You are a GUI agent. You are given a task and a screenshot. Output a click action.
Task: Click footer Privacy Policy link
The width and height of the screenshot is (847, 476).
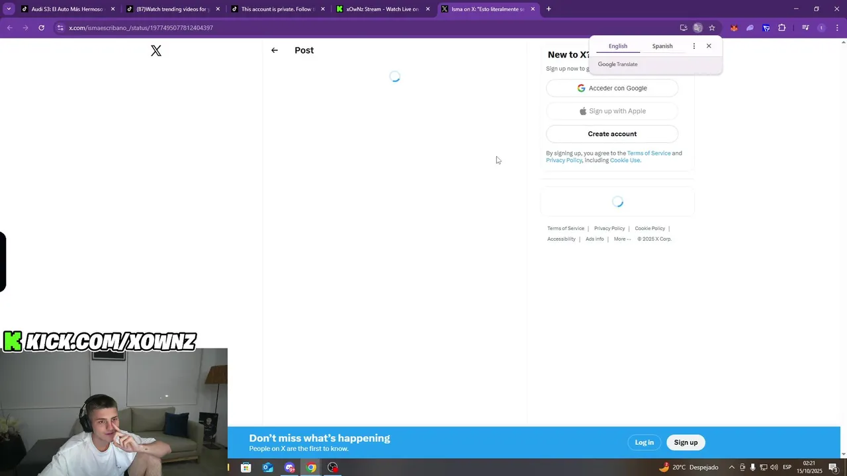[609, 229]
